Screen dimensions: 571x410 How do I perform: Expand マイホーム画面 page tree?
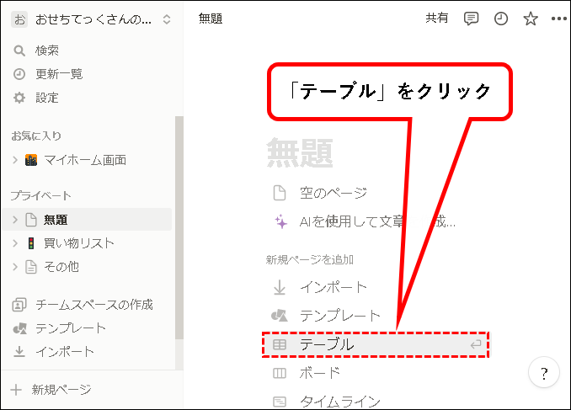coord(15,160)
